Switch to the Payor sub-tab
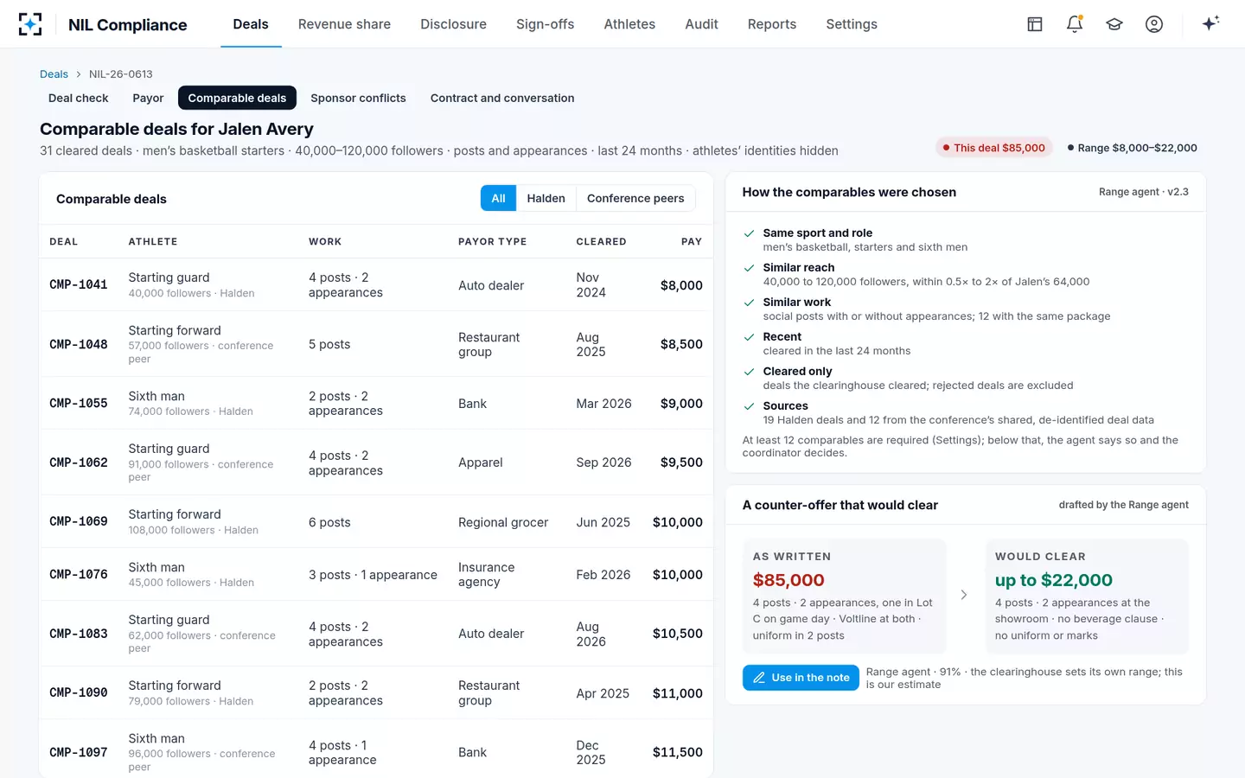The height and width of the screenshot is (778, 1245). (x=148, y=98)
